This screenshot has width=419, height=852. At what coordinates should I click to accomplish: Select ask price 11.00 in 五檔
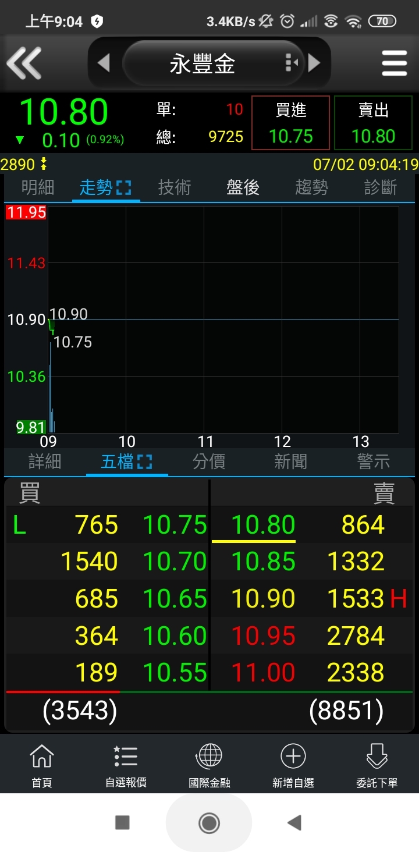click(x=263, y=673)
